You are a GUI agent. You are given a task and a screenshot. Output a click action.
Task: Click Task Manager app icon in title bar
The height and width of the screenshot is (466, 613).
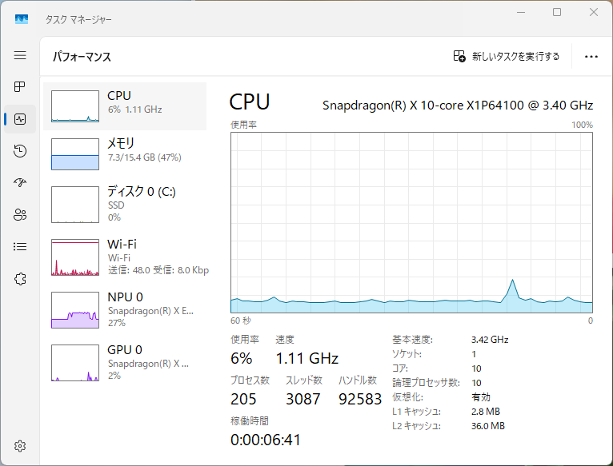22,18
